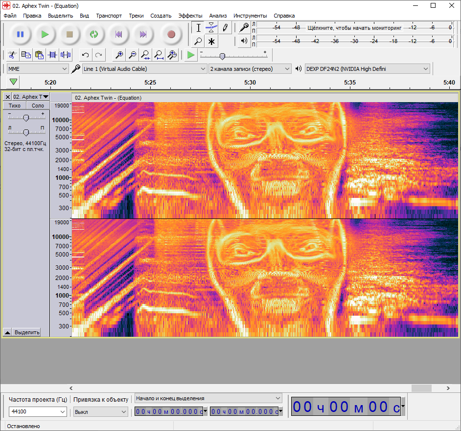Click the Cut scissors icon
Screen dimensions: 461x431
pos(13,55)
